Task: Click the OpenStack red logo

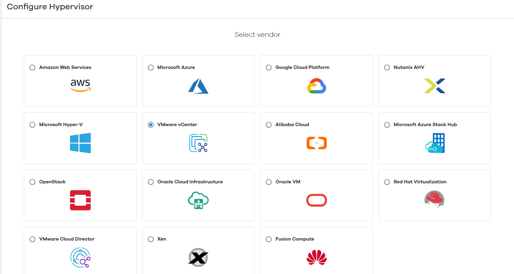Action: (x=80, y=200)
